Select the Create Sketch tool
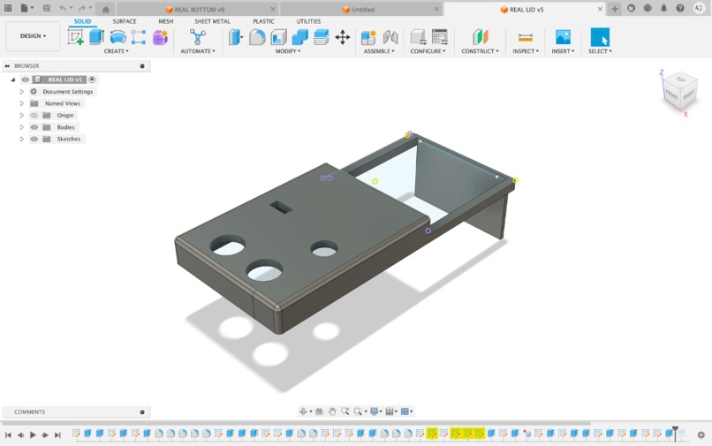The width and height of the screenshot is (712, 446). tap(75, 37)
